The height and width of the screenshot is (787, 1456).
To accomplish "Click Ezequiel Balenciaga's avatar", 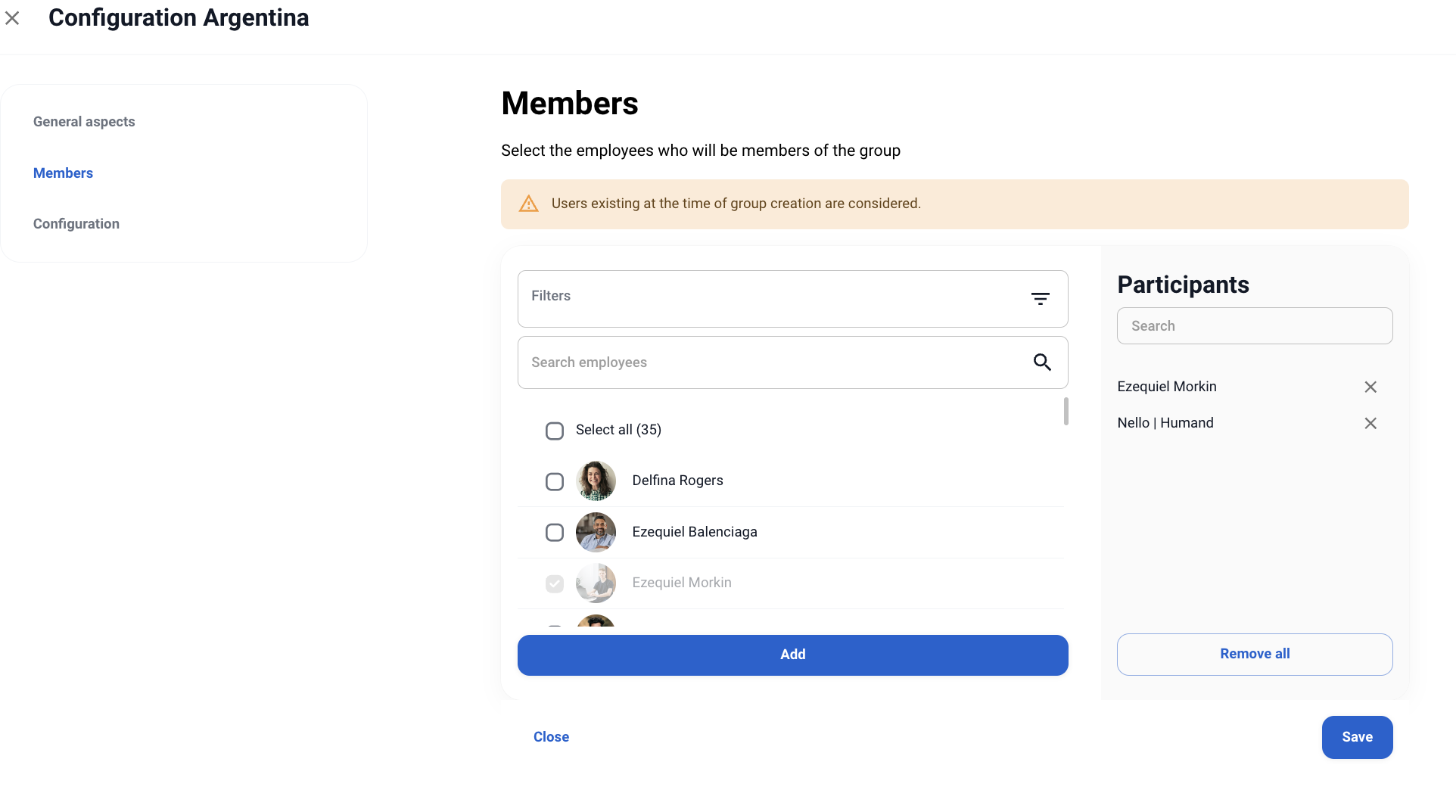I will click(596, 532).
